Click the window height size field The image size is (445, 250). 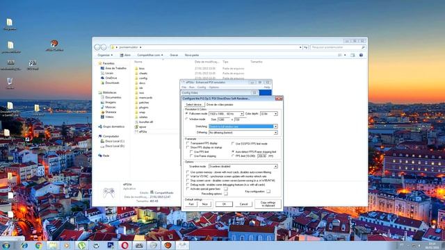[240, 119]
